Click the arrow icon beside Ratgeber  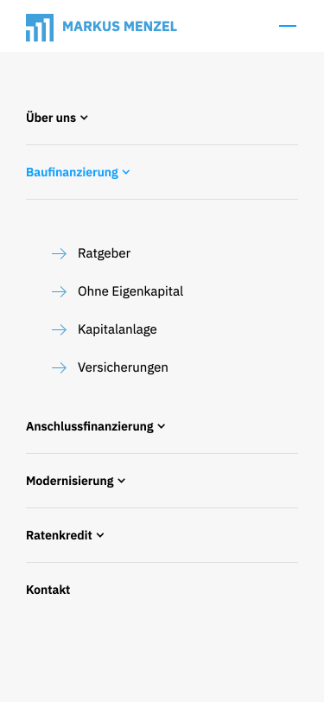(59, 254)
